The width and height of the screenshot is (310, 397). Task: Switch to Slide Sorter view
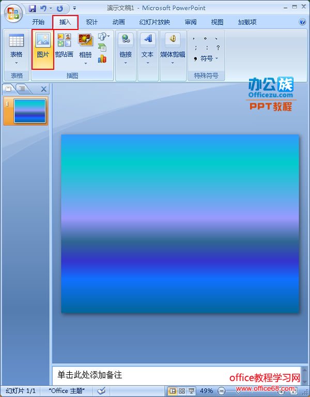coord(182,391)
